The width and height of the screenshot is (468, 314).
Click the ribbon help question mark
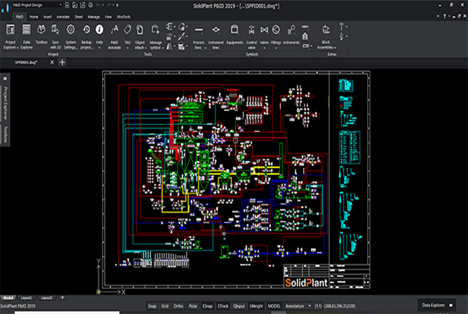tap(445, 17)
